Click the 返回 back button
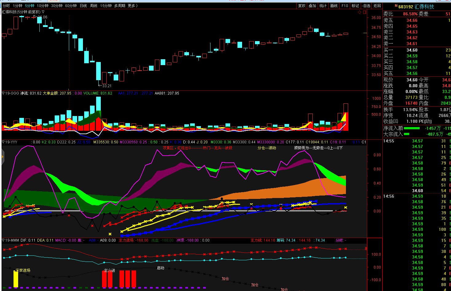 coord(377,6)
